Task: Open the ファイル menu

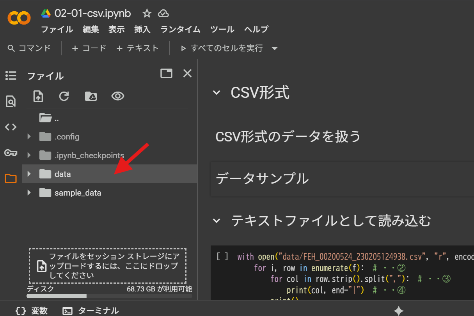Action: (x=57, y=29)
